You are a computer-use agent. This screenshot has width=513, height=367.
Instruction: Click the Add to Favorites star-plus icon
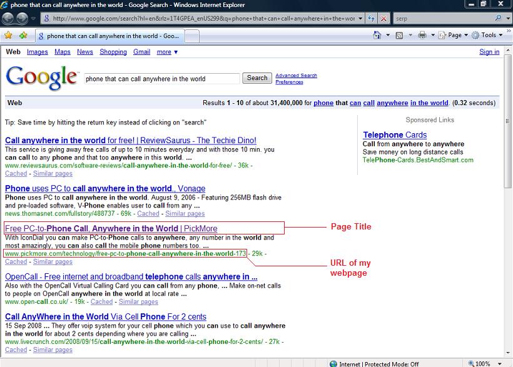(23, 36)
